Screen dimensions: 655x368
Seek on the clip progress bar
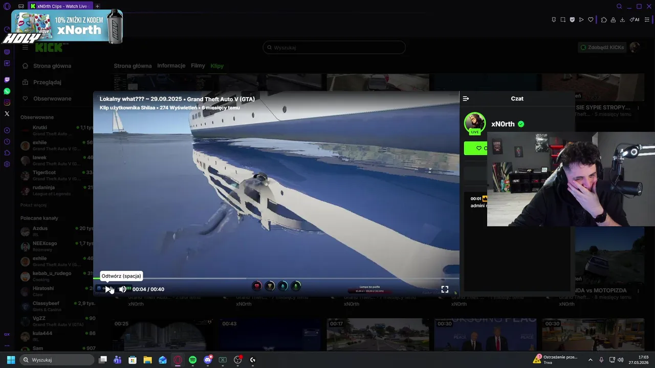coord(276,279)
